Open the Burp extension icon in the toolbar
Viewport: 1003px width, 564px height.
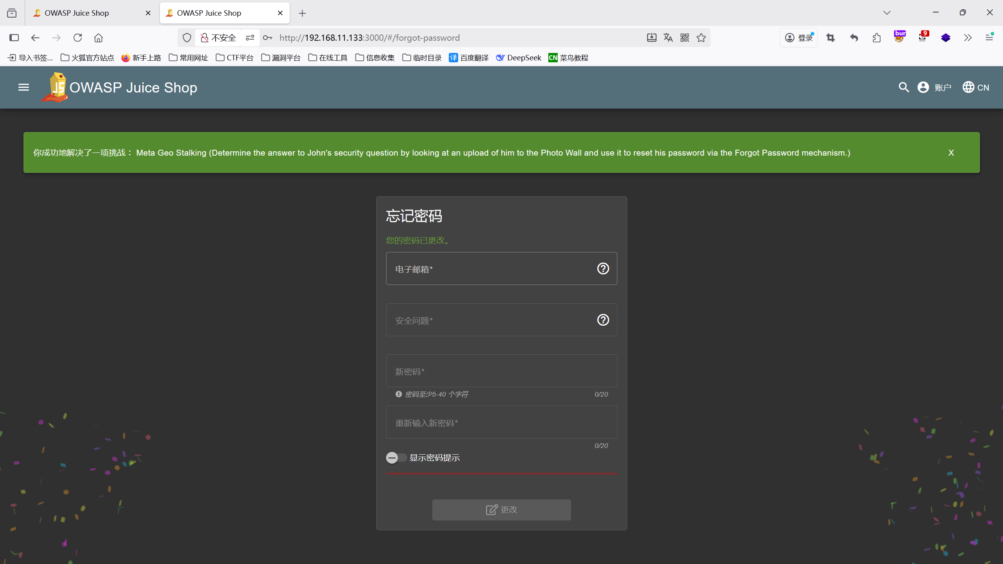click(x=900, y=37)
